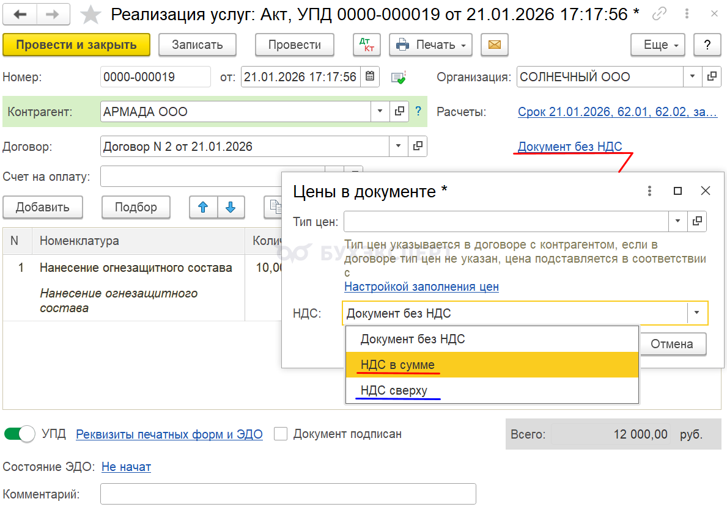The width and height of the screenshot is (727, 507).
Task: Click the Тип цен input field
Action: [x=506, y=221]
